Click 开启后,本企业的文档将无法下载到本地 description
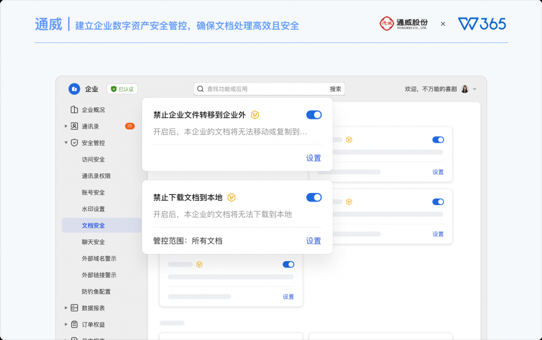Image resolution: width=542 pixels, height=340 pixels. tap(223, 214)
